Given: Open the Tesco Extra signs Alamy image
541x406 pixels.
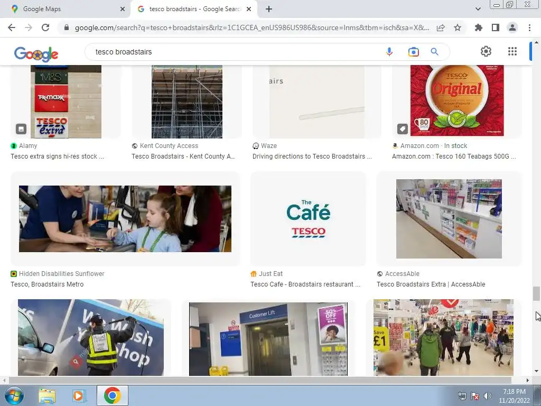Looking at the screenshot, I should pos(66,101).
